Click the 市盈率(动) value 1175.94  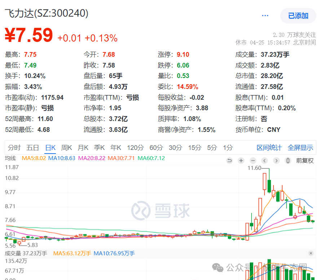pos(52,98)
